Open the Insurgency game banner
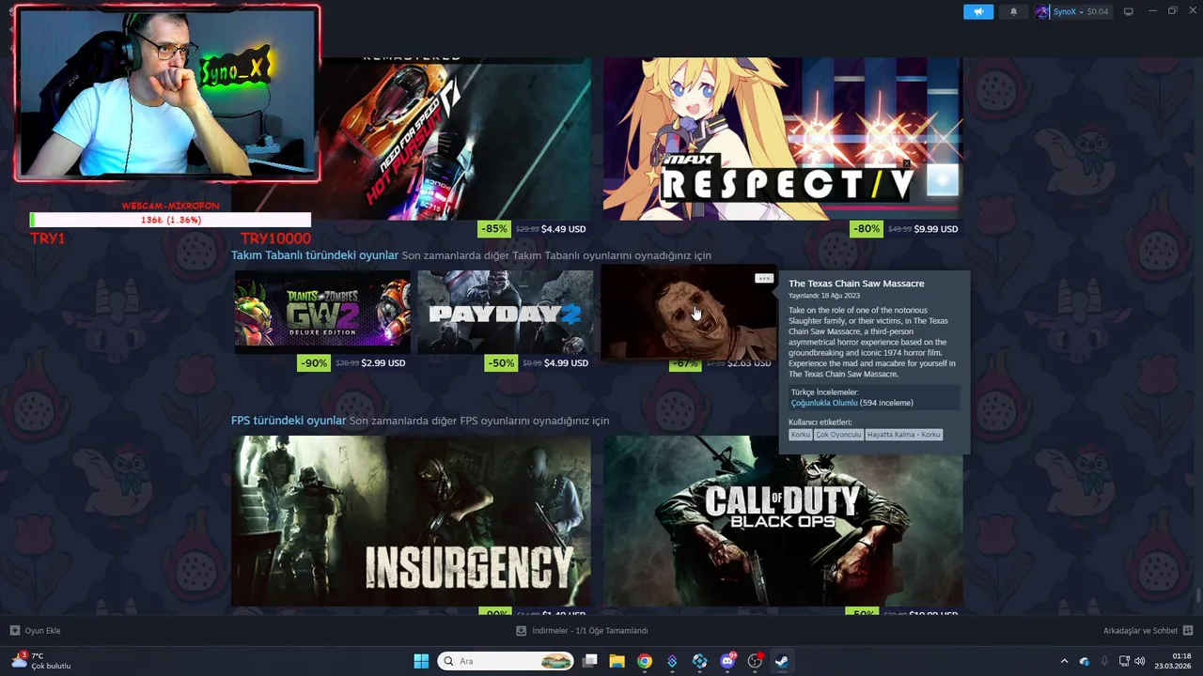1203x676 pixels. tap(412, 521)
